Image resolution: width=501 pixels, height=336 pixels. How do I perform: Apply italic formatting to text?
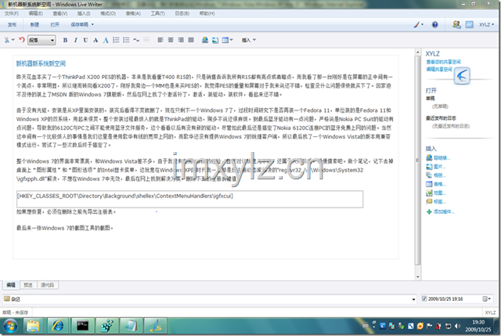tap(74, 40)
